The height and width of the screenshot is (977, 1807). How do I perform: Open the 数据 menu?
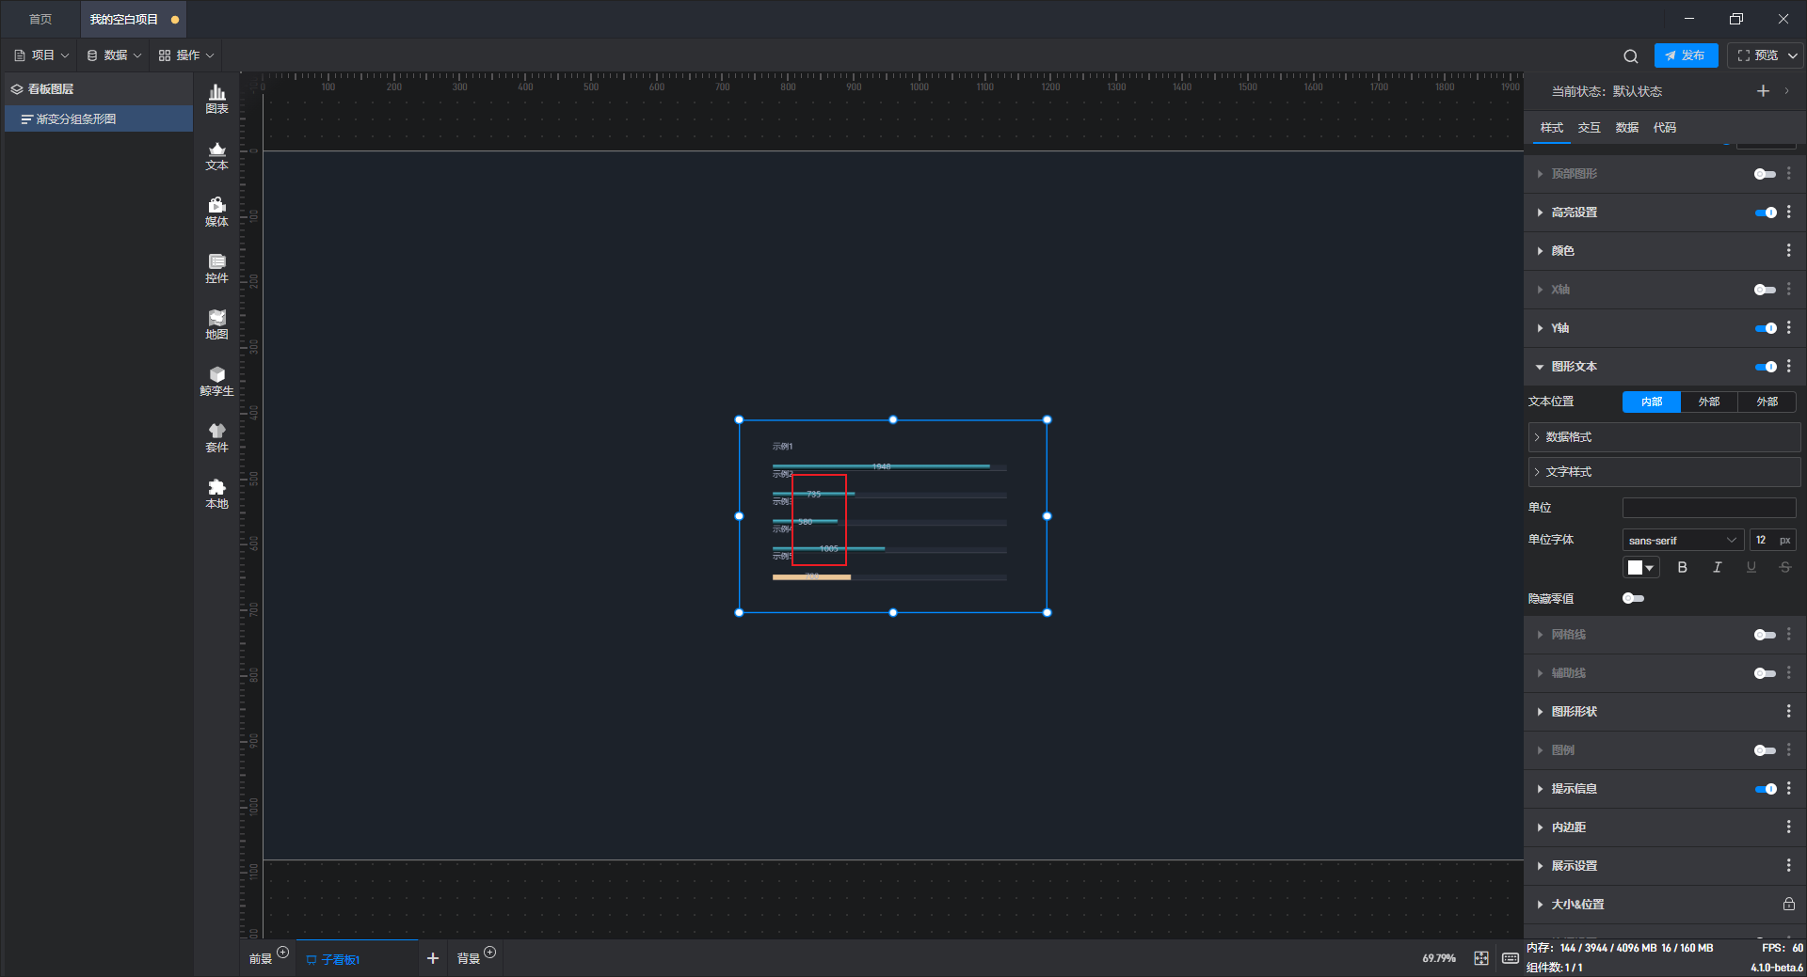114,55
